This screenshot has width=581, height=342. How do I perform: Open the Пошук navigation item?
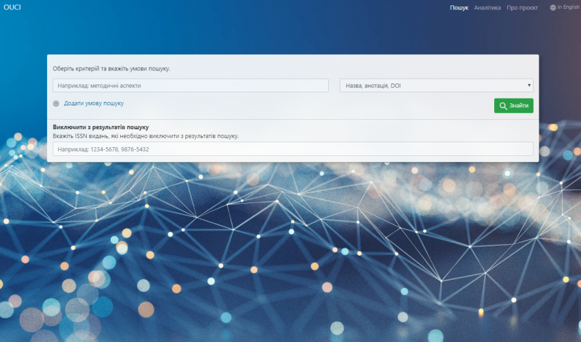459,8
